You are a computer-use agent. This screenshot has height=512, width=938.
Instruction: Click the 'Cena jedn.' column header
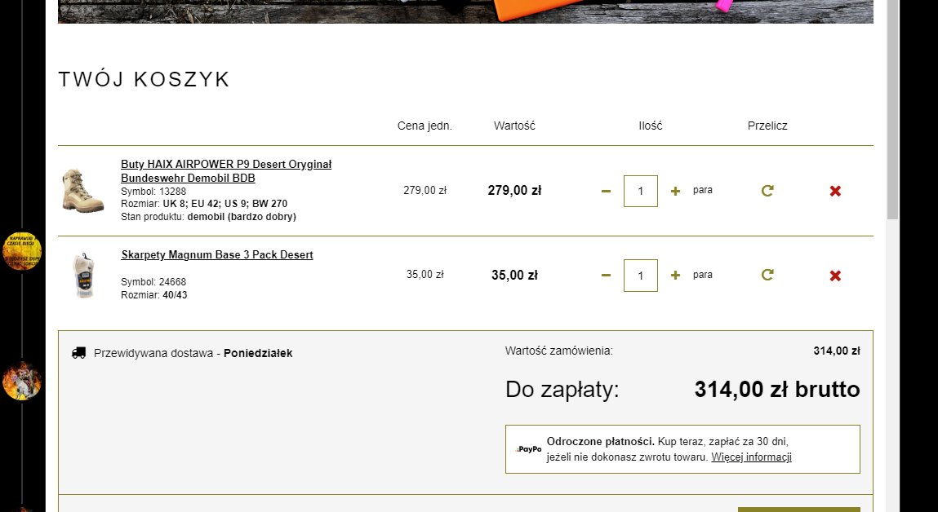tap(425, 126)
